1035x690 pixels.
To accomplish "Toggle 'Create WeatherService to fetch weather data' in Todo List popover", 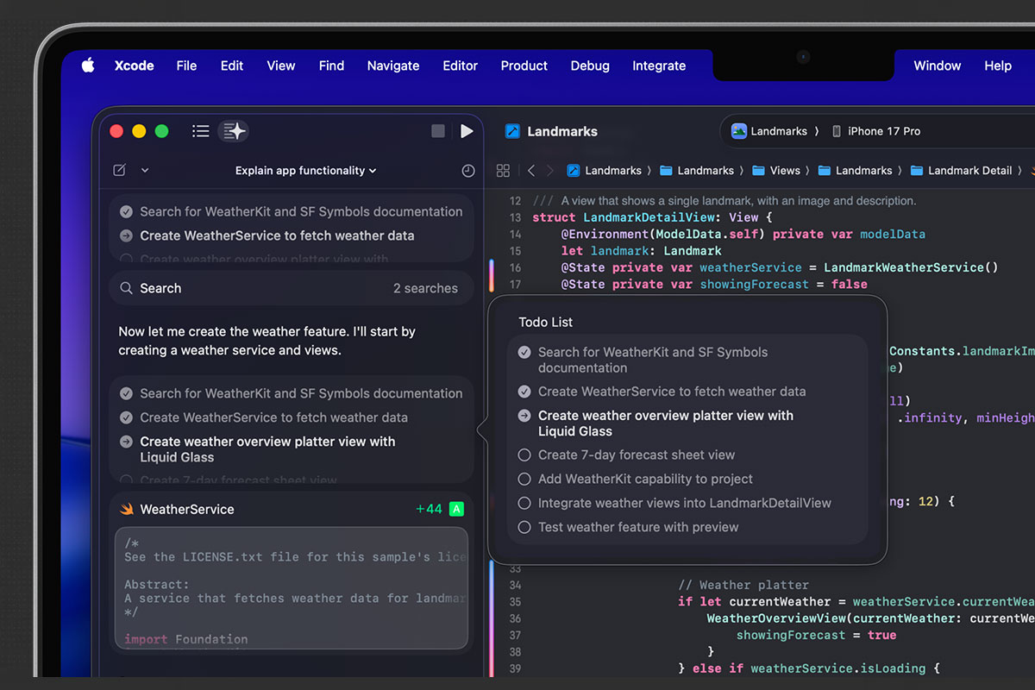I will [x=524, y=392].
